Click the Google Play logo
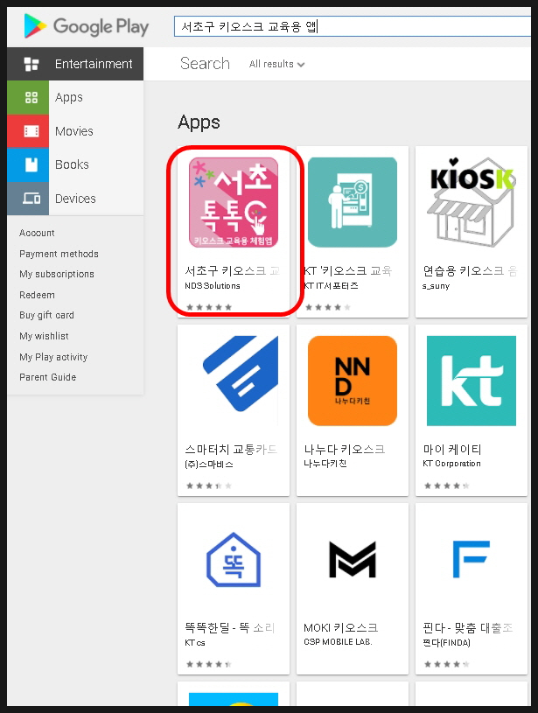 click(87, 26)
